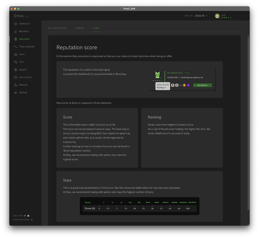Select the Score tab

tap(96, 28)
